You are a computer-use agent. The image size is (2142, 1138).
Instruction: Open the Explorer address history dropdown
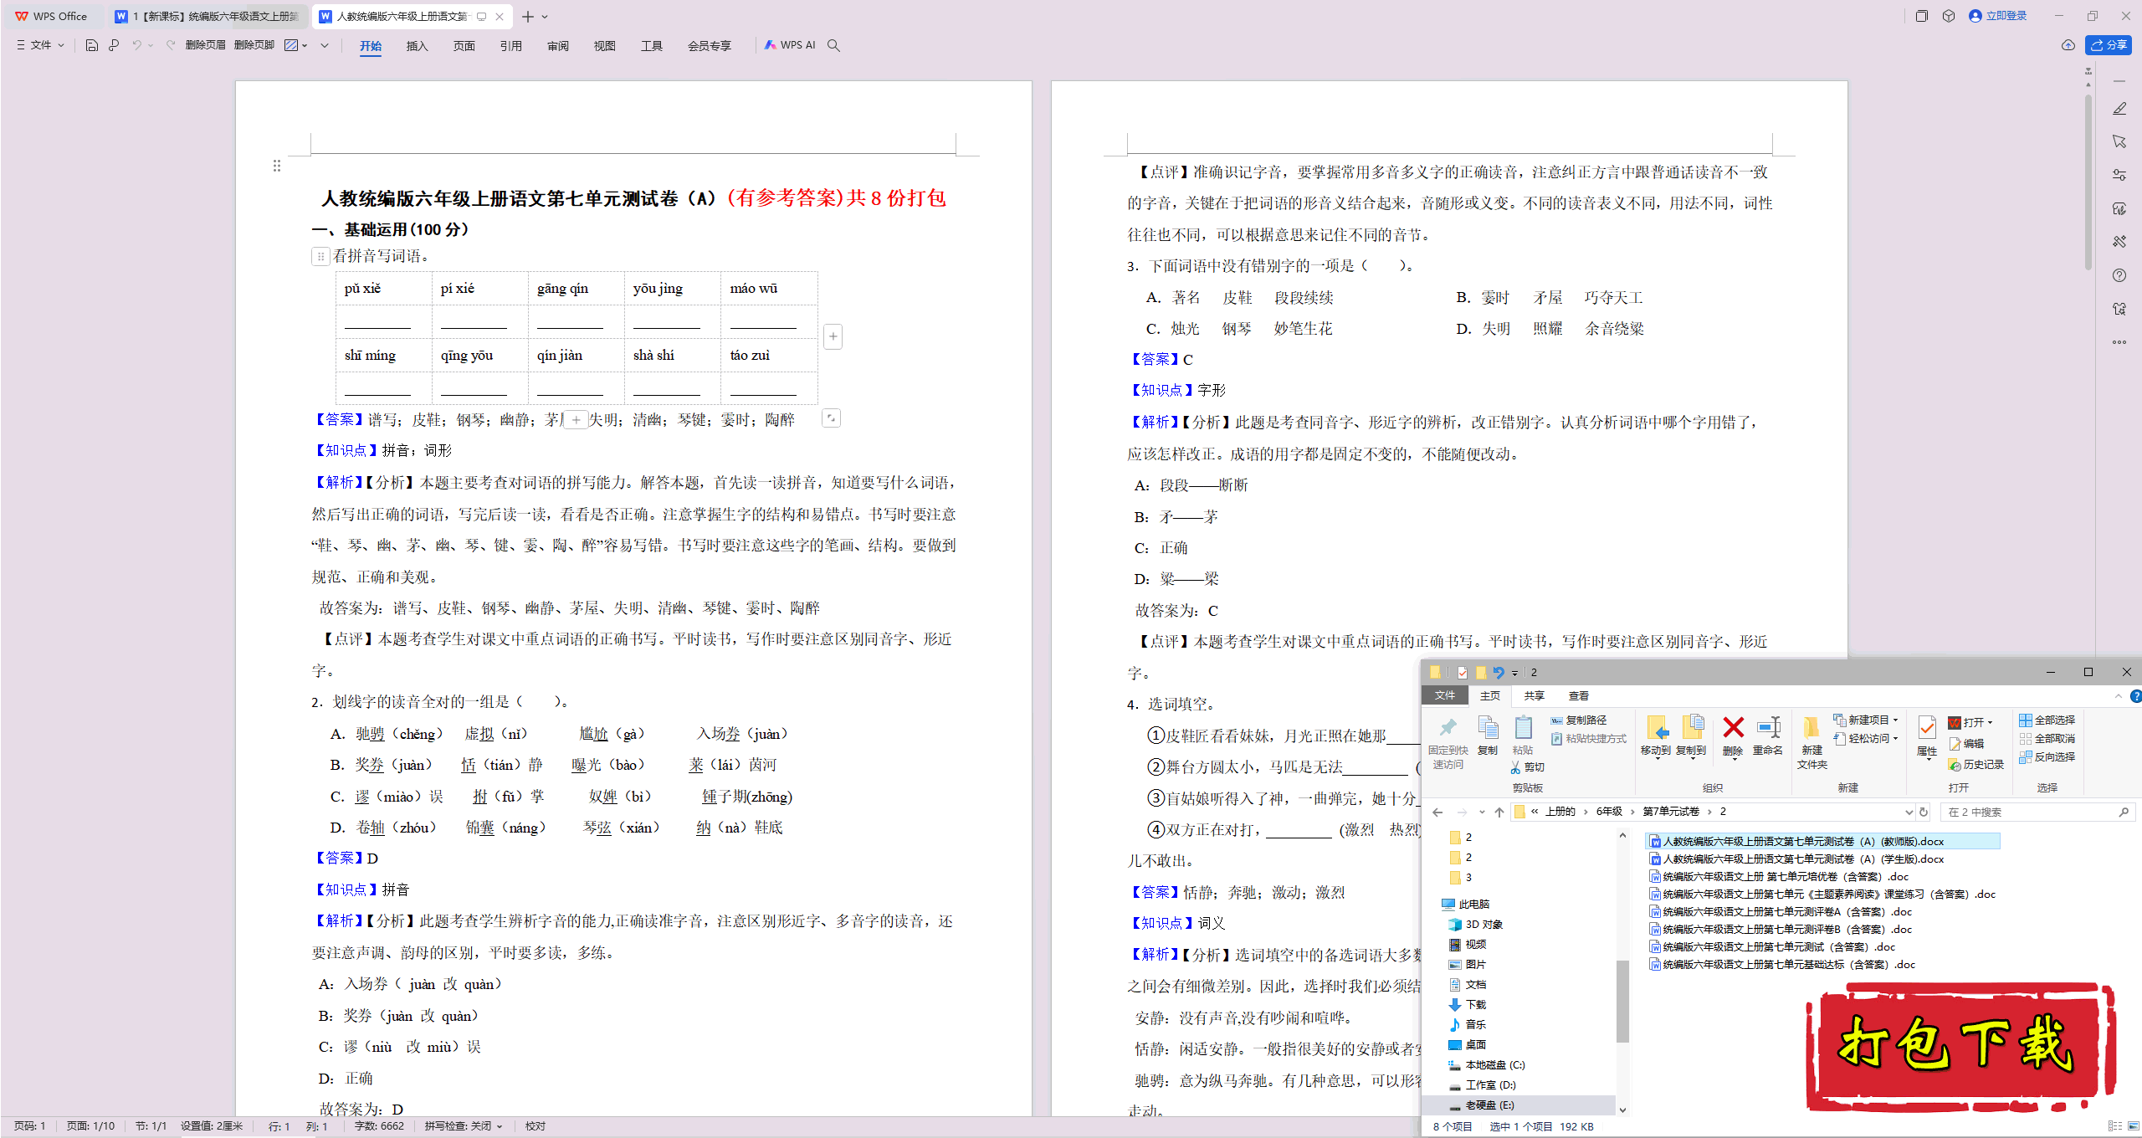[1909, 812]
